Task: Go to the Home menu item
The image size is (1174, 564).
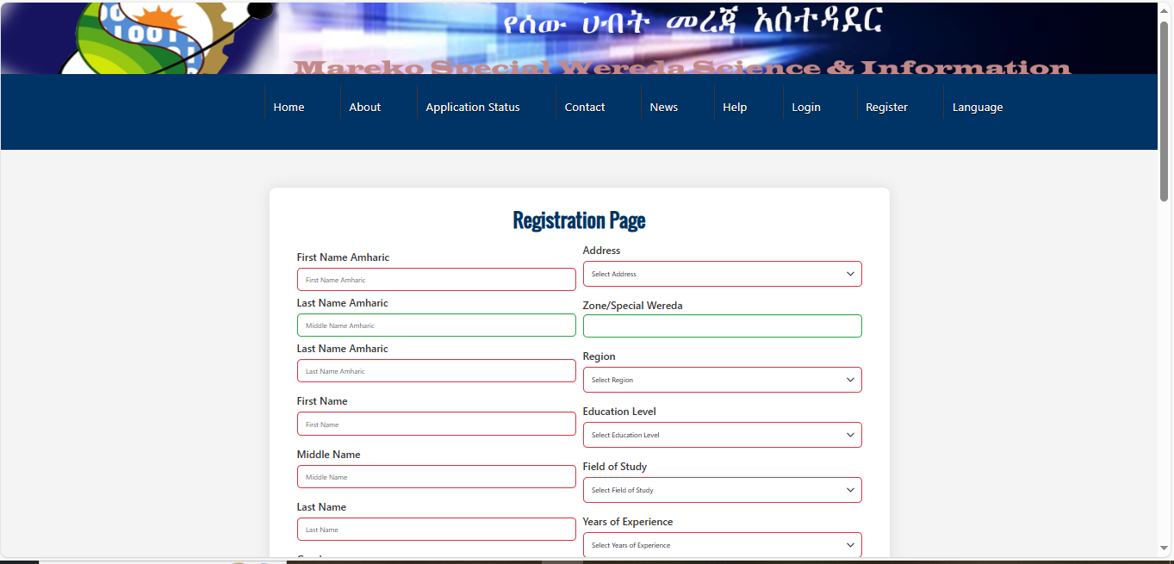Action: click(x=289, y=107)
